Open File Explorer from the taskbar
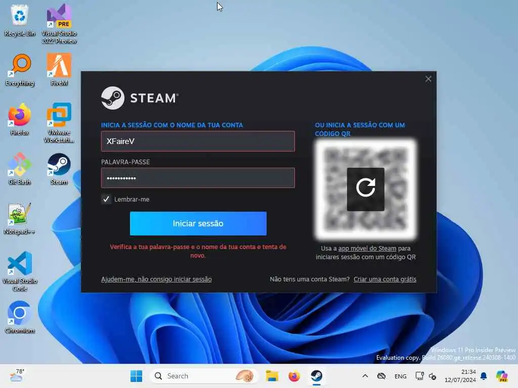Image resolution: width=518 pixels, height=388 pixels. [x=272, y=376]
